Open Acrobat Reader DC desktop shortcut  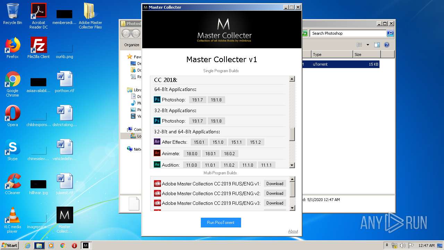tap(39, 16)
